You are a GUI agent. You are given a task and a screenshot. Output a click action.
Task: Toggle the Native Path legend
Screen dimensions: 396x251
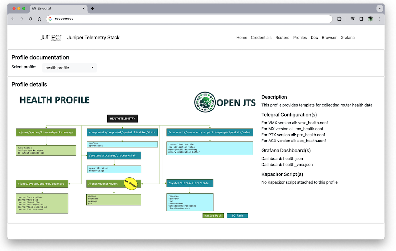[213, 215]
